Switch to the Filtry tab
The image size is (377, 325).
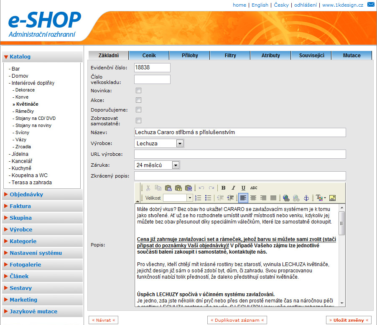click(x=230, y=55)
